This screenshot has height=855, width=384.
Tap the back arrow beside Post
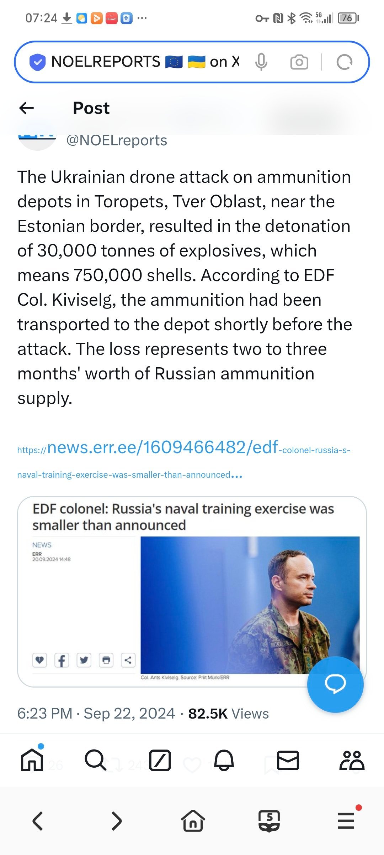(27, 108)
